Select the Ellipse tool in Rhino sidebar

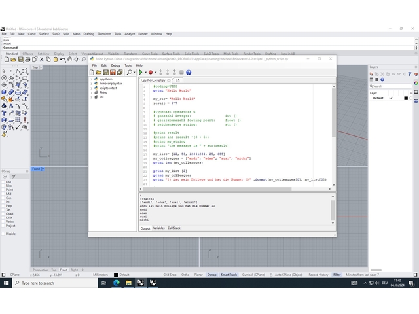point(11,78)
